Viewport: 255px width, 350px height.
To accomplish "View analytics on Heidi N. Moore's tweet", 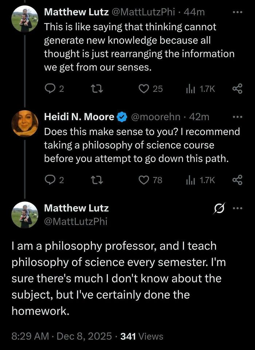I will click(x=190, y=180).
